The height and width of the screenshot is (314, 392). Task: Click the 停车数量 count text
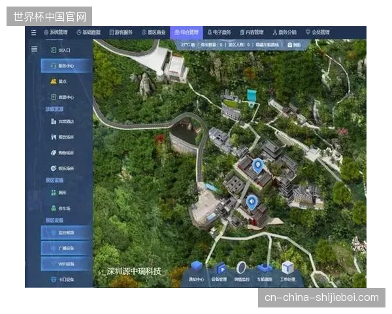211,45
